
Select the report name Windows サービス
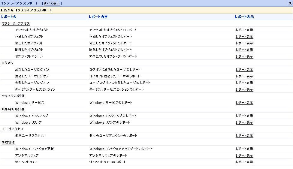(x=30, y=103)
